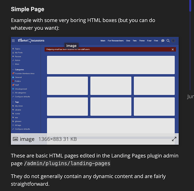194x191 pixels.
Task: Open the user avatar circle in header
Action: pos(173,40)
